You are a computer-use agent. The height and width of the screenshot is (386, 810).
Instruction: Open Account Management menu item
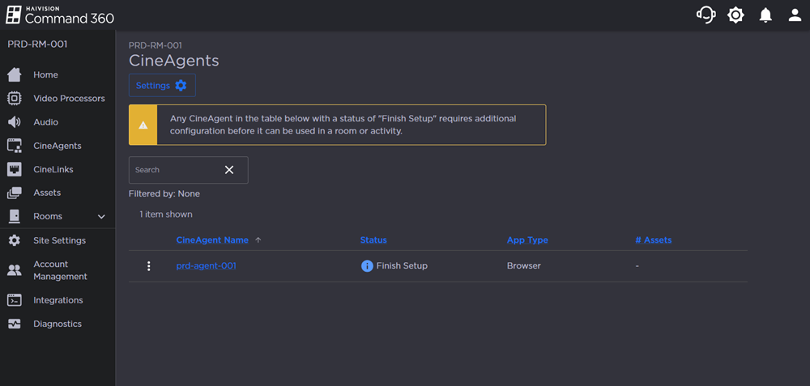click(61, 270)
